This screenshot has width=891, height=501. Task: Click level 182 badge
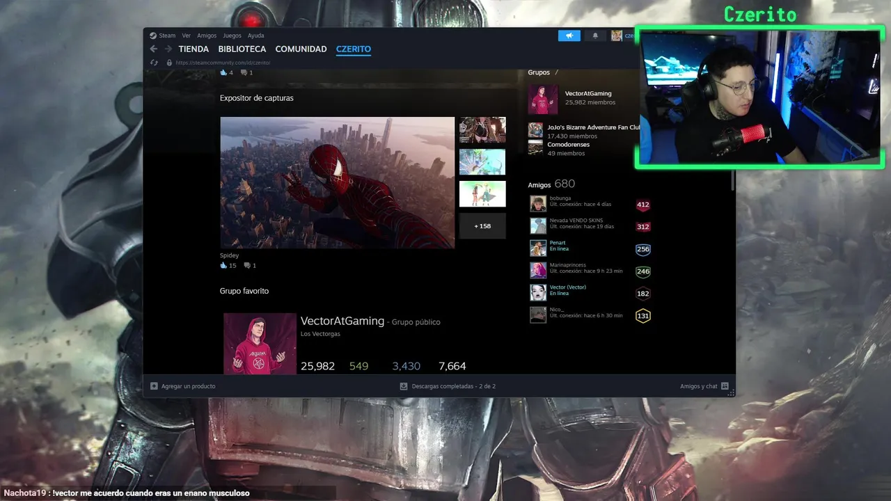click(x=642, y=294)
